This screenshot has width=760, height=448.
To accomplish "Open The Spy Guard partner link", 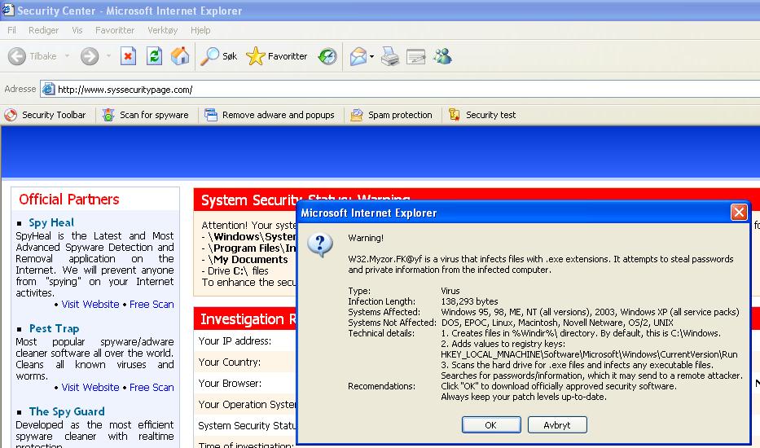I will tap(67, 411).
